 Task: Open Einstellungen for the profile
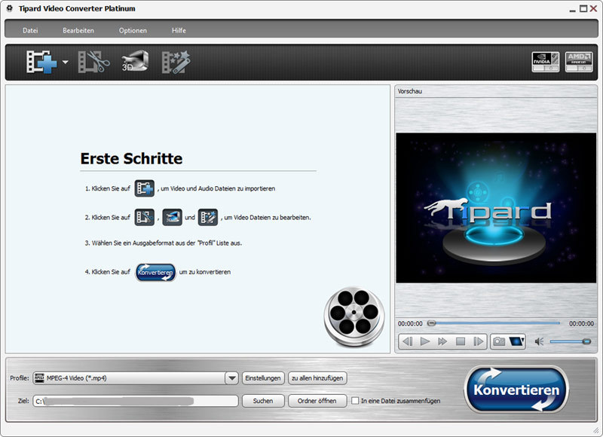point(263,378)
